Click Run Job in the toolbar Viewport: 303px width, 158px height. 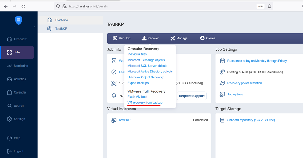pyautogui.click(x=122, y=38)
